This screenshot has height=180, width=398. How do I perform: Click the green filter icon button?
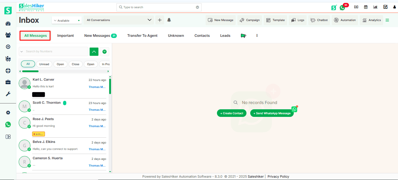[x=105, y=51]
